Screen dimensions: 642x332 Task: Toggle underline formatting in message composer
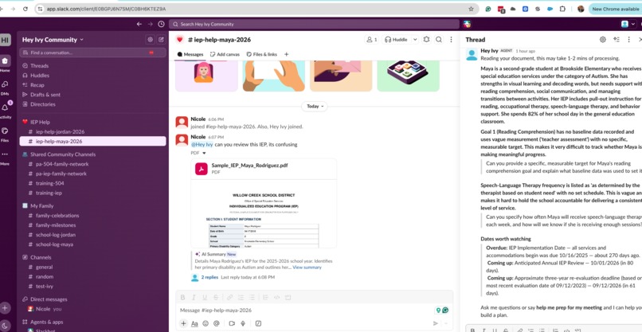205,298
